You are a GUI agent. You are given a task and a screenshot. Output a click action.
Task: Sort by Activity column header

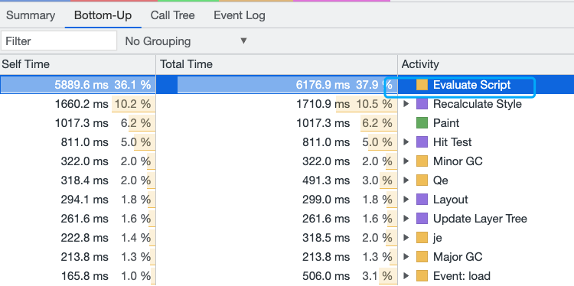click(x=486, y=64)
